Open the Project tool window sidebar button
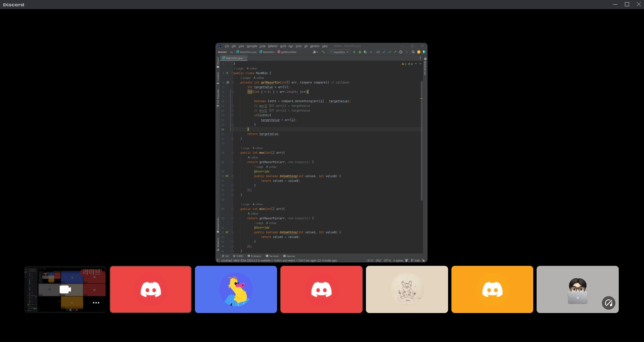This screenshot has width=644, height=342. tap(218, 62)
